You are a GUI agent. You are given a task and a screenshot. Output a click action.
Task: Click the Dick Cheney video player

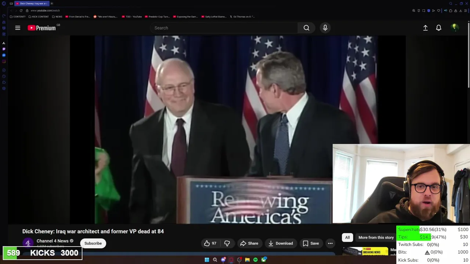tap(238, 129)
